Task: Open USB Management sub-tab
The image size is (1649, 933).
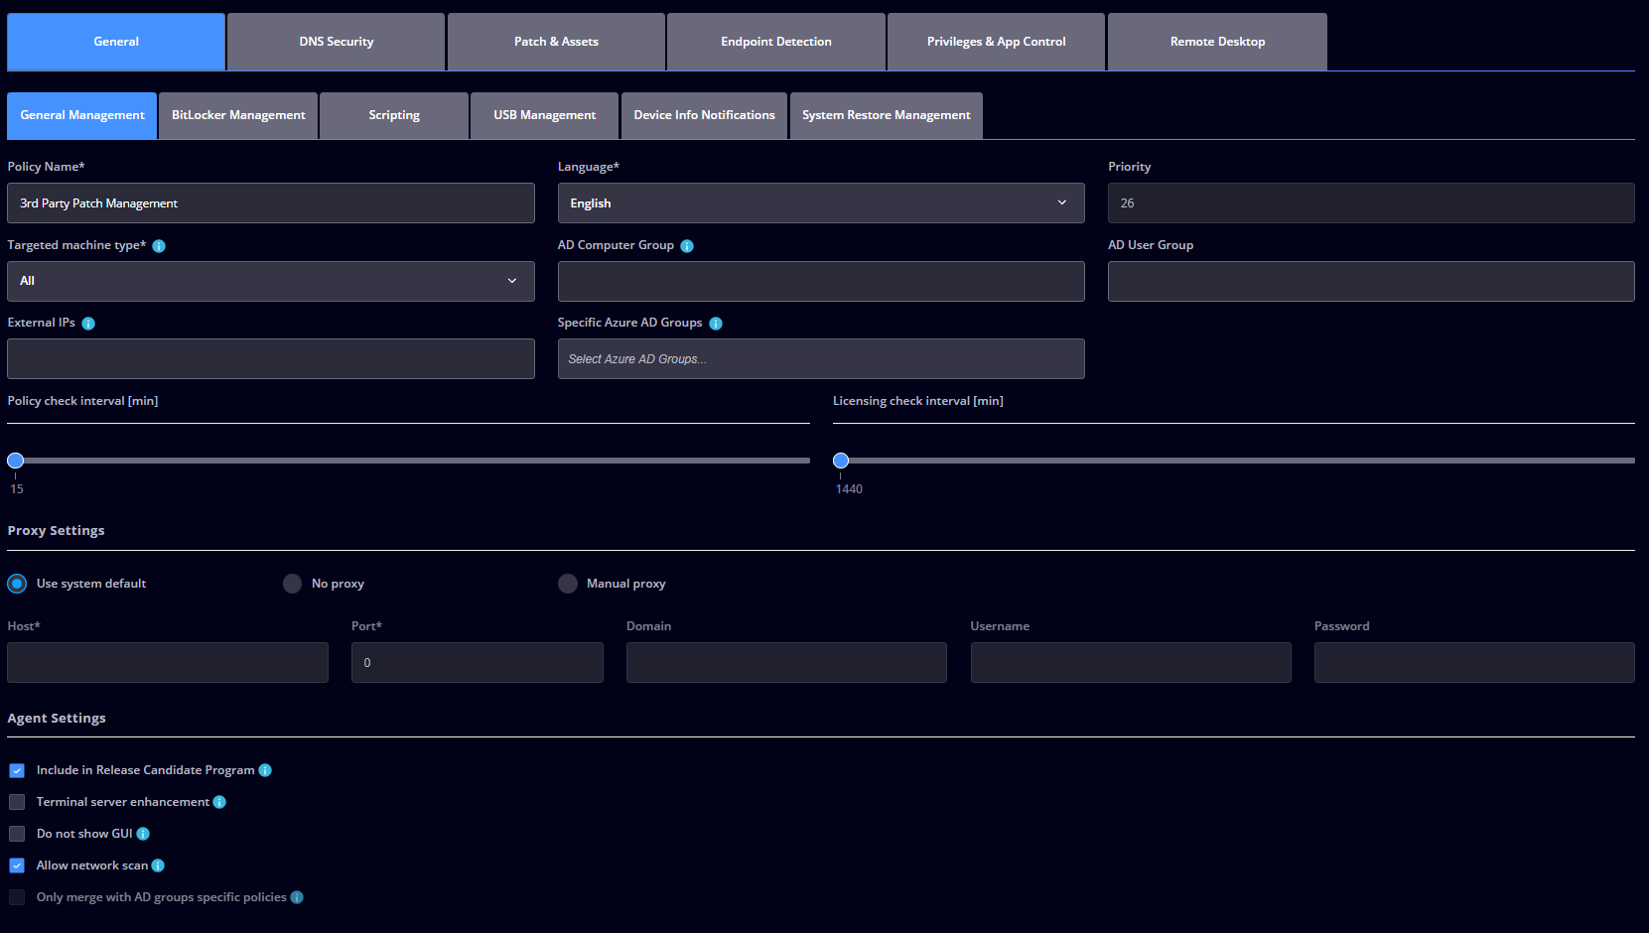Action: click(x=545, y=115)
